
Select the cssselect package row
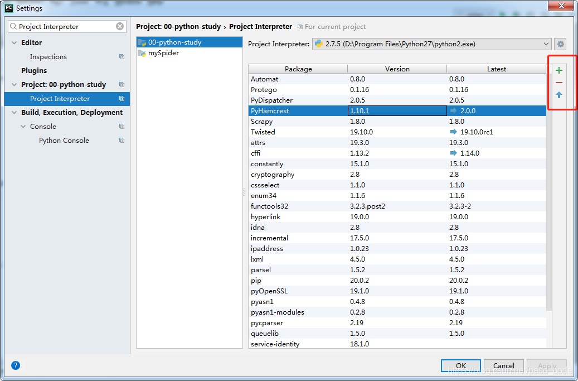(x=397, y=185)
